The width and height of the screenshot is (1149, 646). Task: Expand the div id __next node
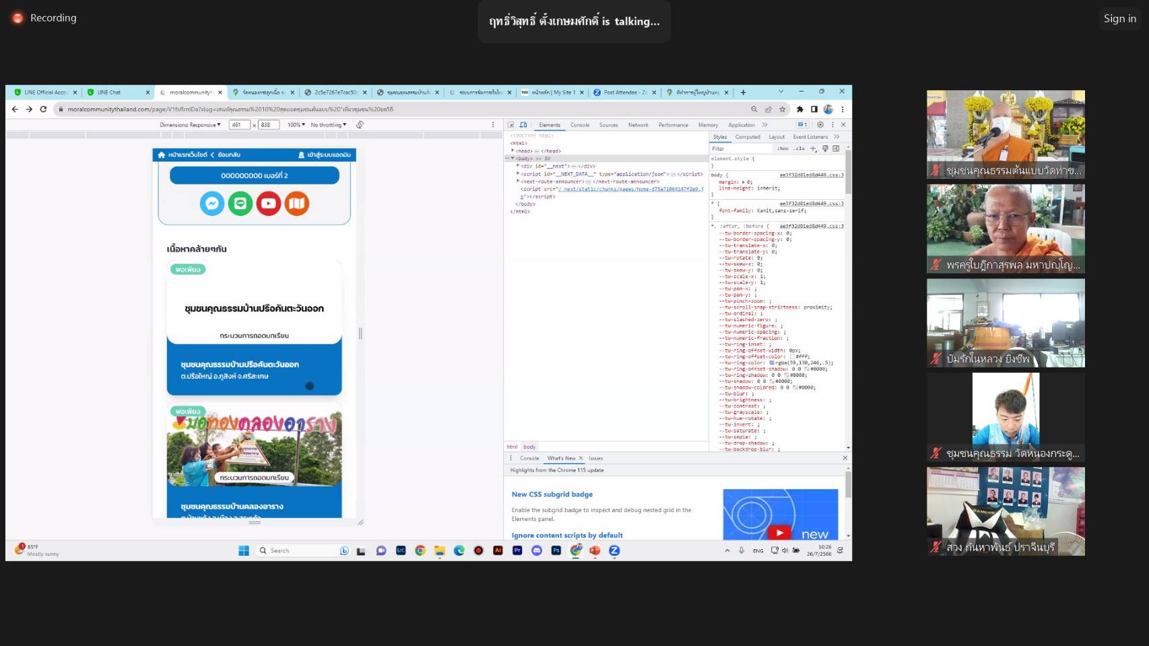(518, 166)
